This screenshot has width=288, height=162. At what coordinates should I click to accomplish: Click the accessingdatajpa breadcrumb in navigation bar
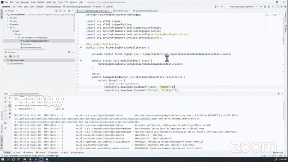pyautogui.click(x=53, y=7)
